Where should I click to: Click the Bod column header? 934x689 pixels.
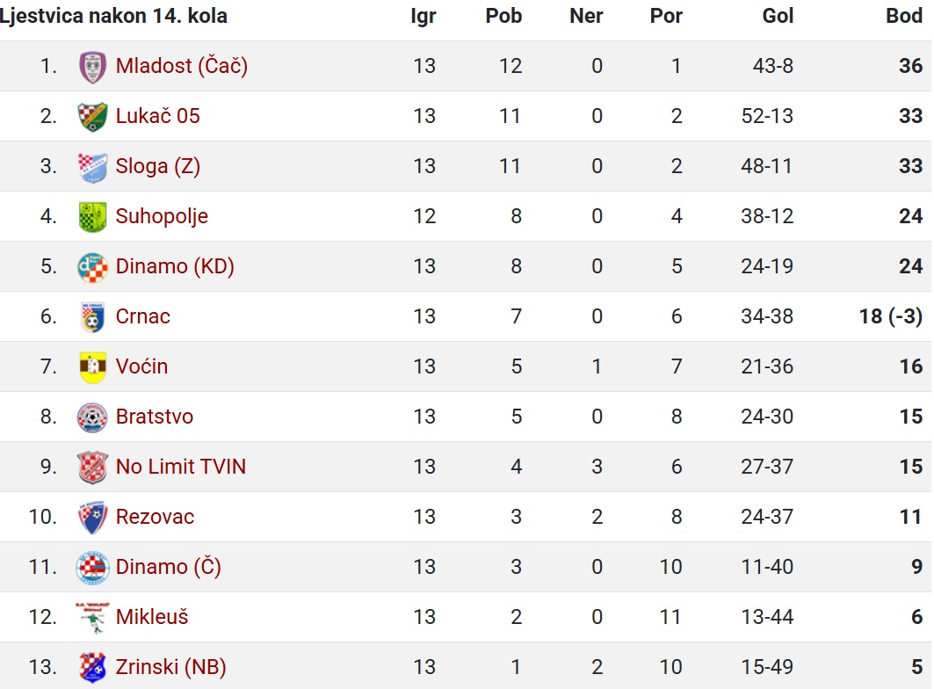tap(903, 16)
